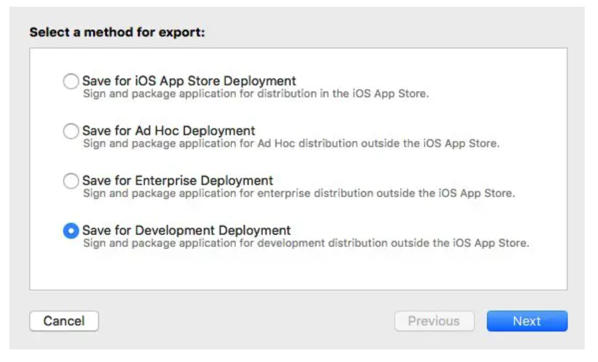Click the "Save for Development Deployment" label
Viewport: 598px width, 362px height.
pos(186,230)
